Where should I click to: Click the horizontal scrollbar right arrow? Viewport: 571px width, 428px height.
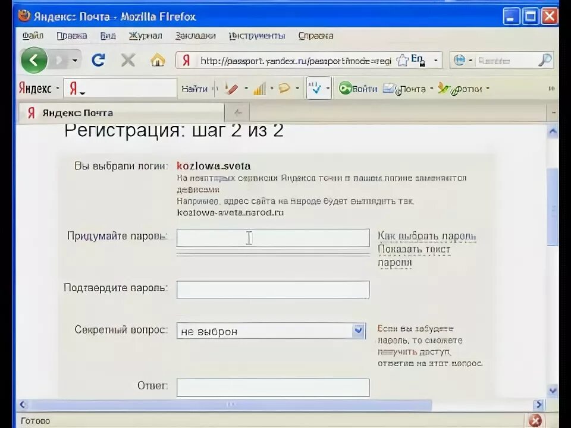pos(539,404)
